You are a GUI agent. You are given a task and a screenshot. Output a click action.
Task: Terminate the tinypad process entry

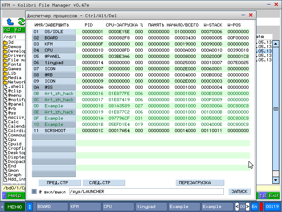pyautogui.click(x=54, y=63)
